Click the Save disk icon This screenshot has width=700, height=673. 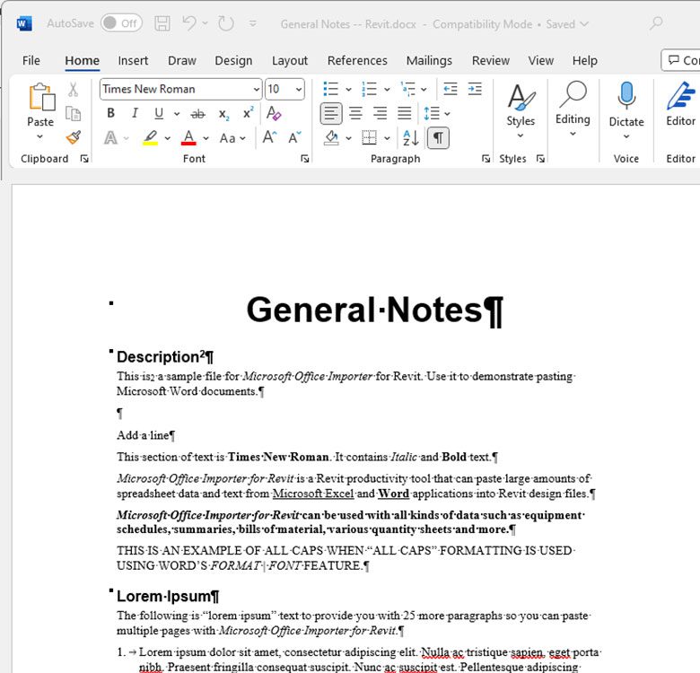[162, 23]
